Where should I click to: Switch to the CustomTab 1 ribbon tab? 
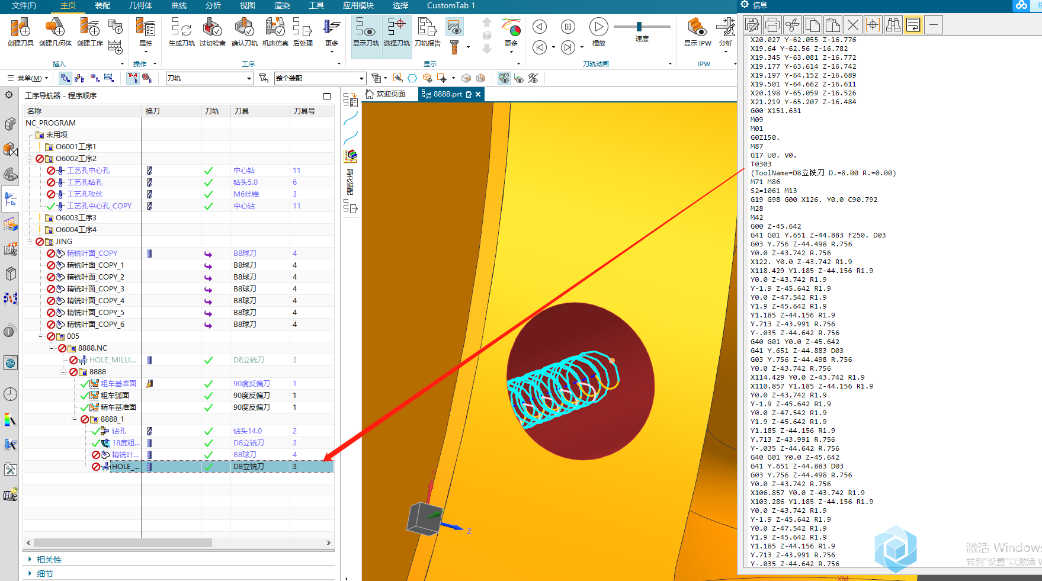[451, 5]
